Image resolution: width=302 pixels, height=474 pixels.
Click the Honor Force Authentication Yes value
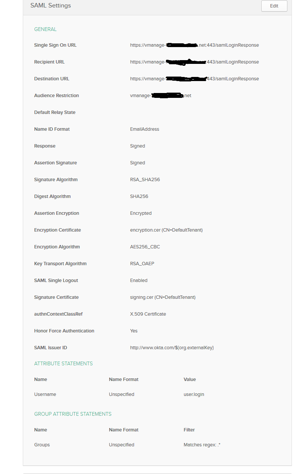click(x=133, y=331)
